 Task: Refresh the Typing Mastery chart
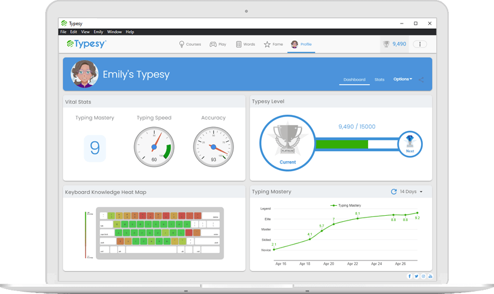(393, 192)
